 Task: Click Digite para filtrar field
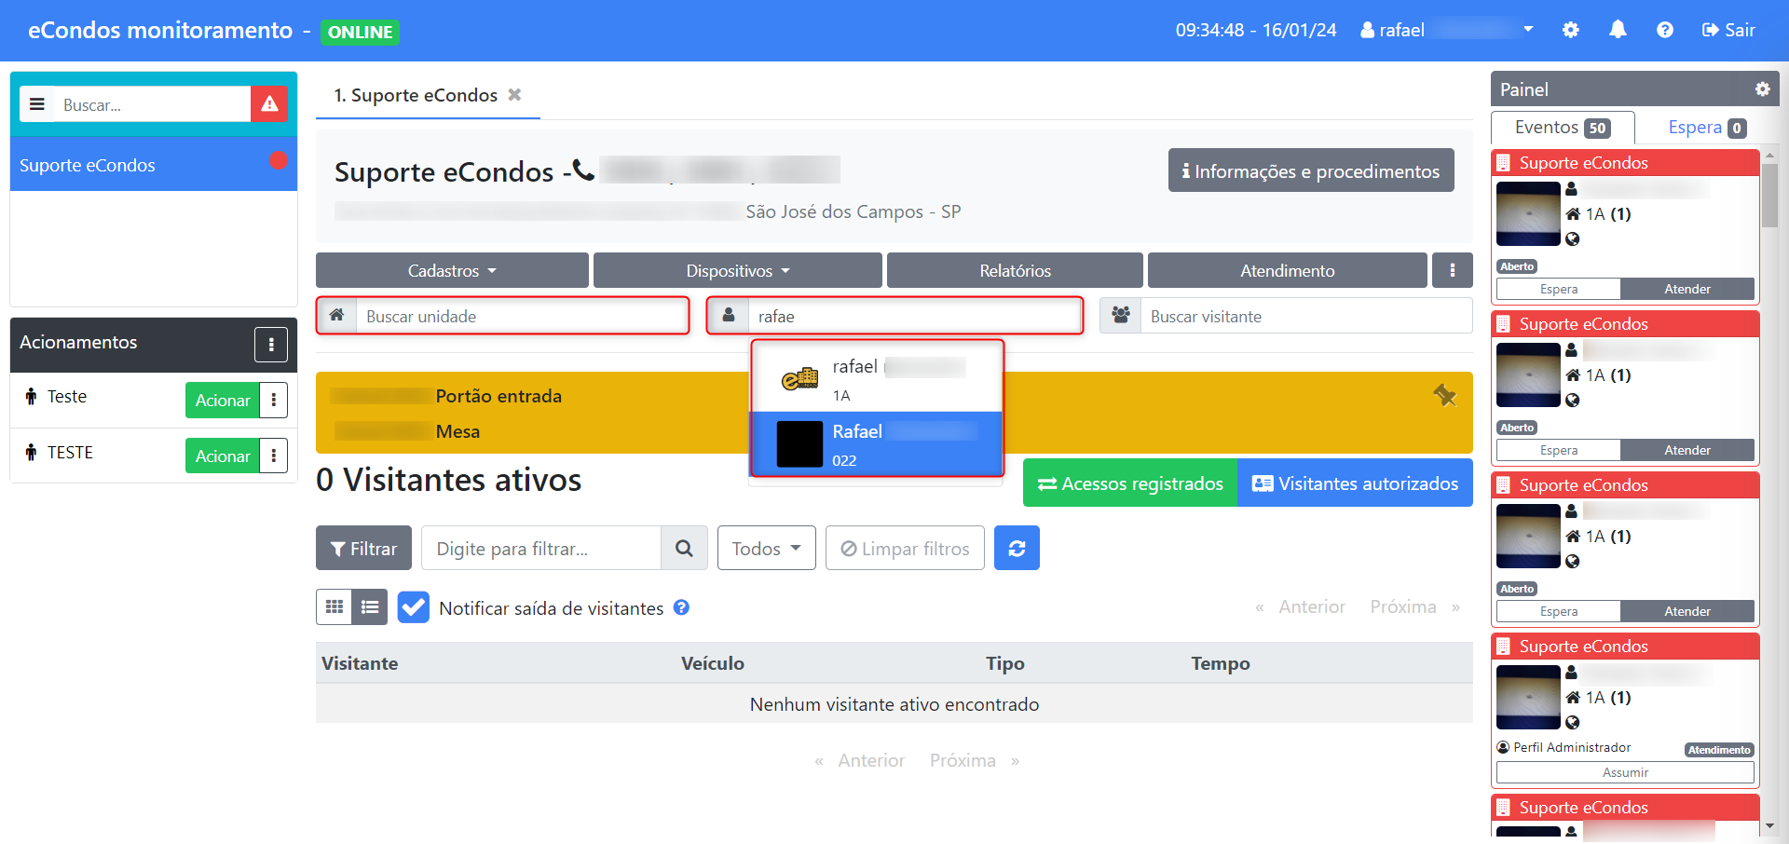541,548
